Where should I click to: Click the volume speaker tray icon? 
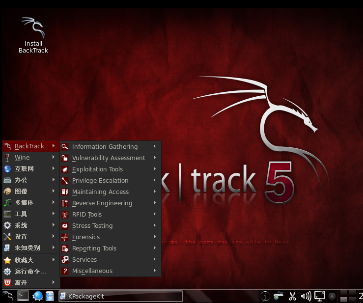(306, 296)
